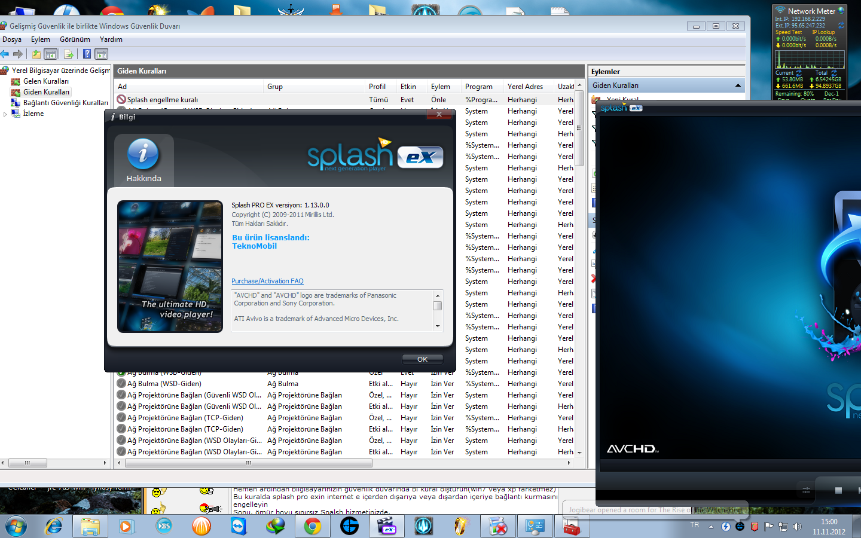This screenshot has height=538, width=861.
Task: Show hidden tray icons arrow
Action: click(711, 527)
